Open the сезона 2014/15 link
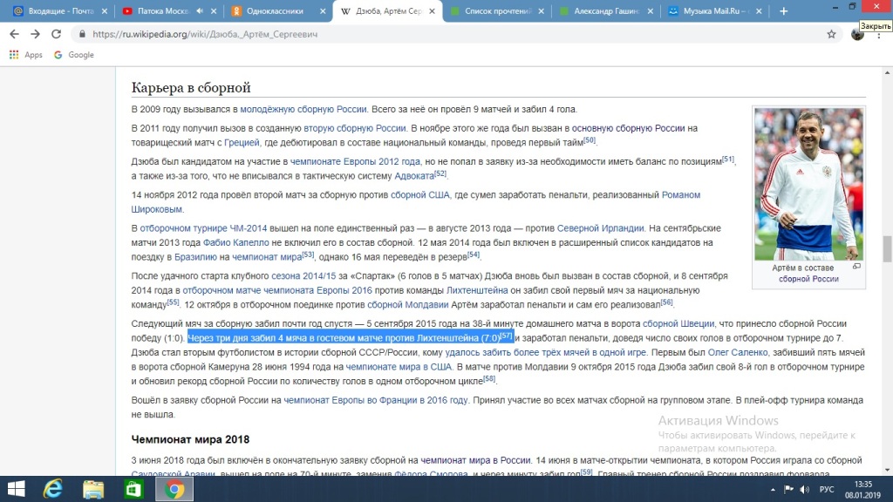 point(303,276)
